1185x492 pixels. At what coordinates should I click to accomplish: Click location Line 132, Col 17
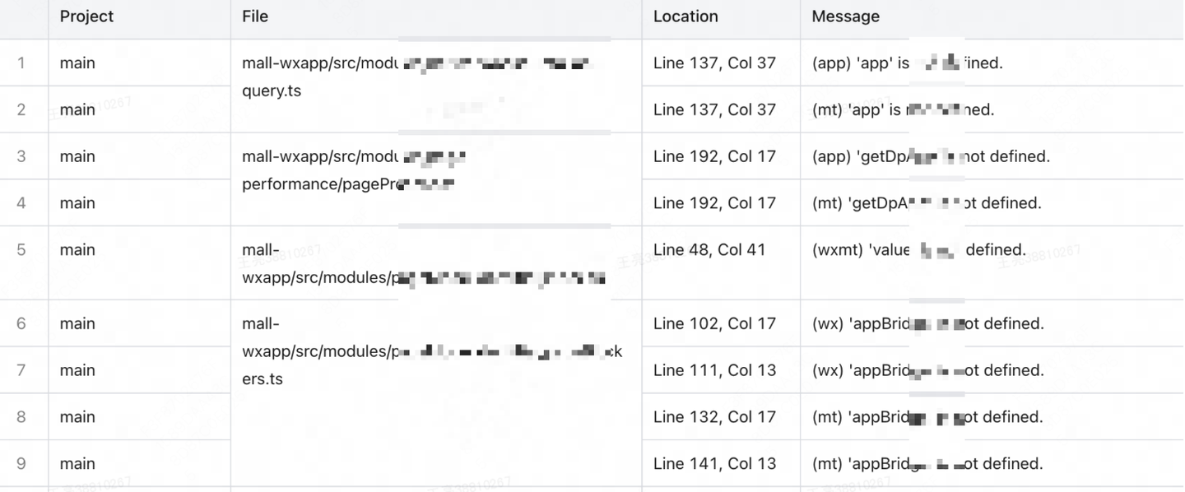(x=714, y=417)
